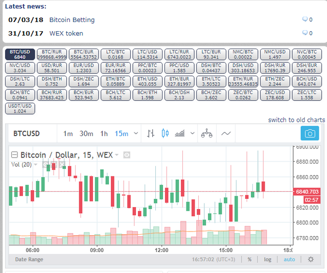Select the DSH/ZEC pair button

pyautogui.click(x=84, y=82)
